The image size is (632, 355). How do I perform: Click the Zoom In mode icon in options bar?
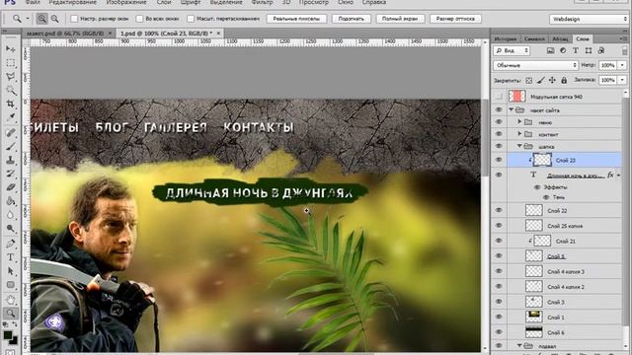41,19
